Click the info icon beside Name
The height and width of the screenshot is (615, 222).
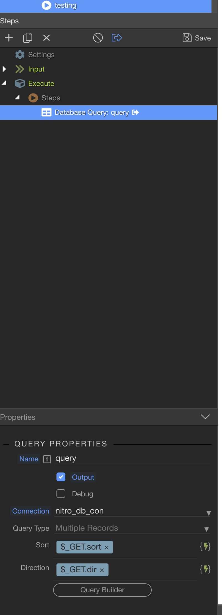tap(47, 459)
